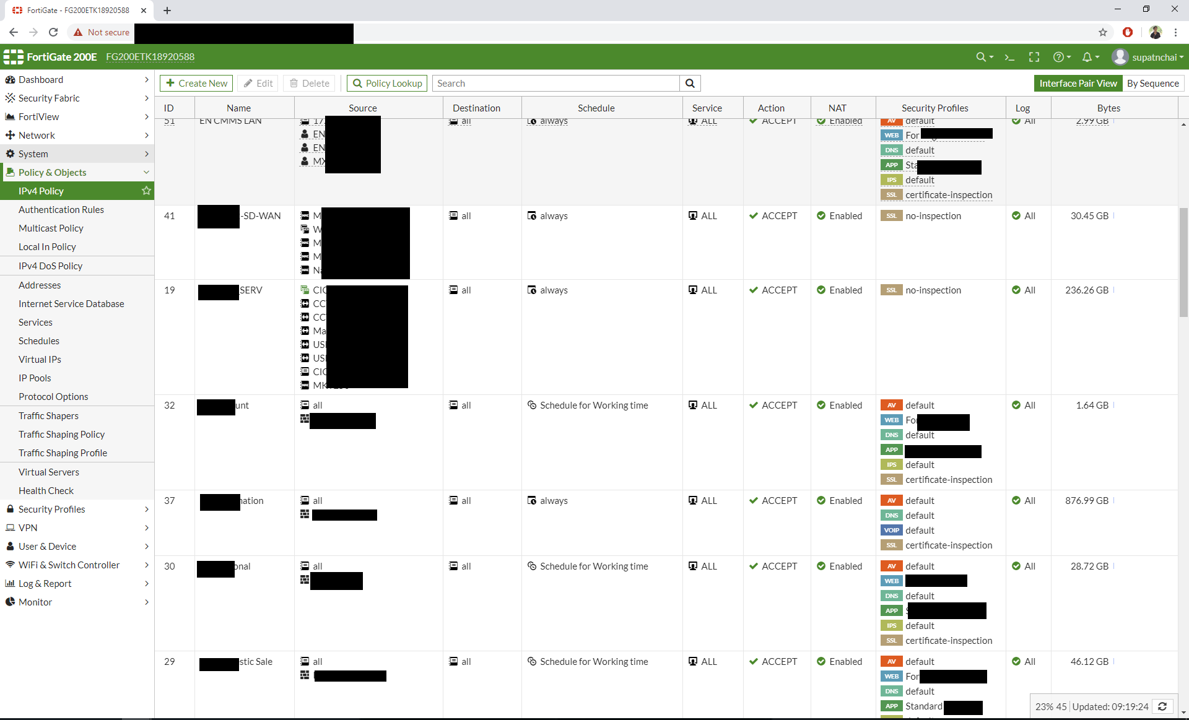
Task: Click the schedule icon in policy 30
Action: coord(531,566)
